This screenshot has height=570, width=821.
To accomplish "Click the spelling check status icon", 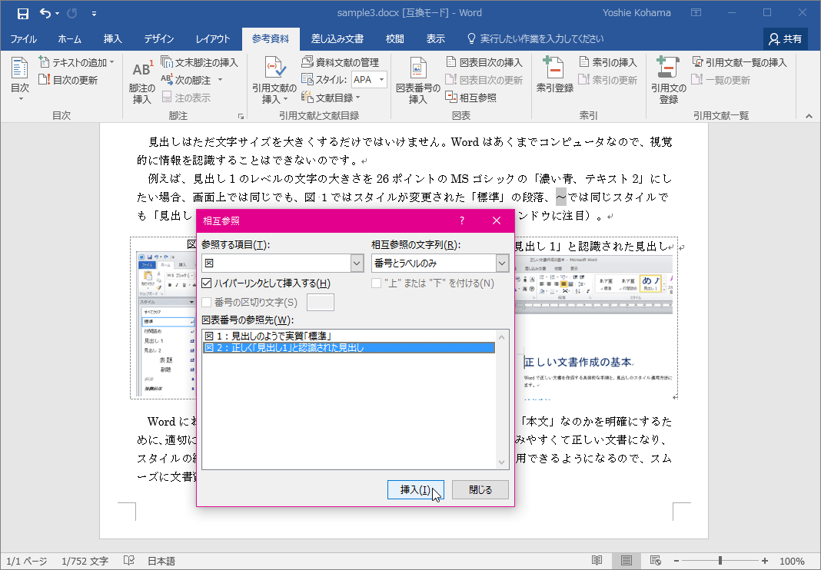I will [129, 561].
